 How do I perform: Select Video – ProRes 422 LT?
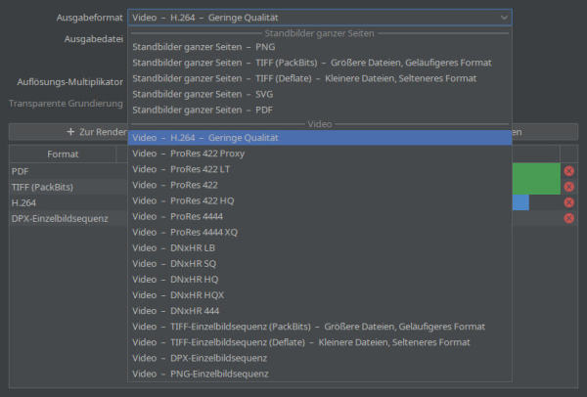click(320, 169)
